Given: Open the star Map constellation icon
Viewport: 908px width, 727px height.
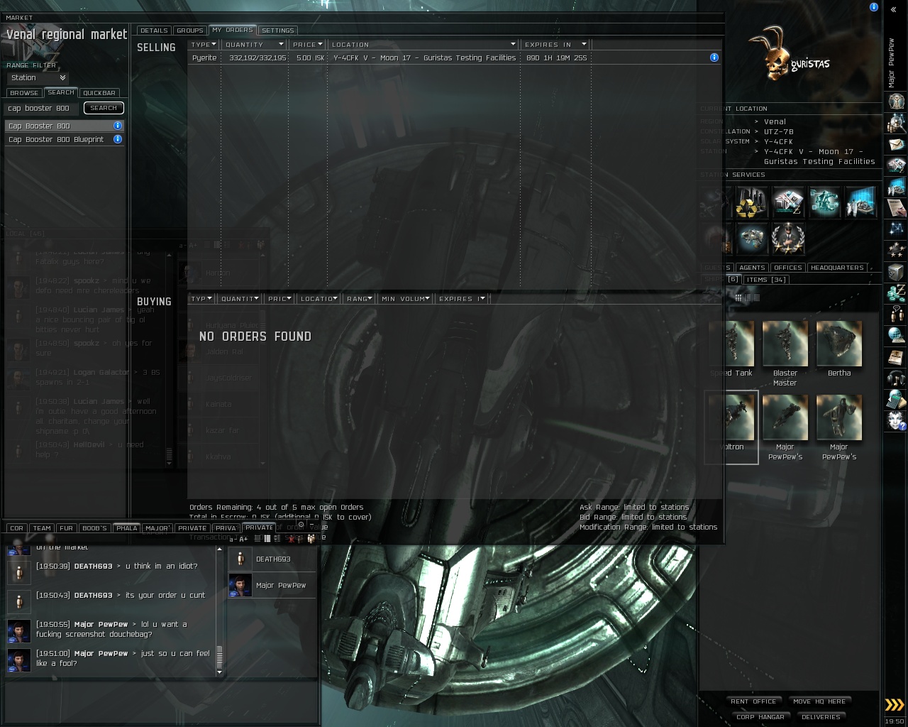Looking at the screenshot, I should pos(896,229).
